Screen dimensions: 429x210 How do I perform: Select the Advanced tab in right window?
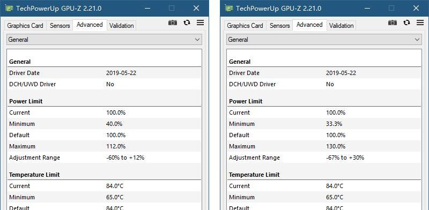309,25
